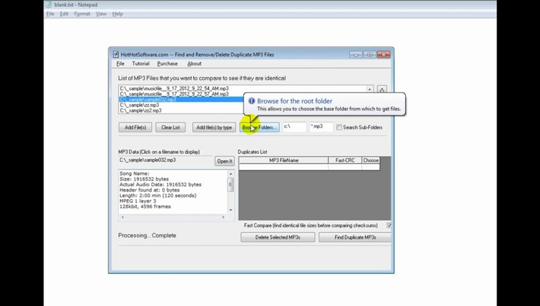Viewport: 540px width, 306px height.
Task: Enable the Search Sub-Folders checkbox
Action: click(339, 127)
